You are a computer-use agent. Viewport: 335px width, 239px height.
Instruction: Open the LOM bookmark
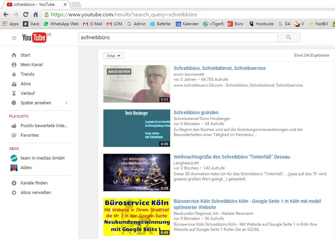pos(114,24)
